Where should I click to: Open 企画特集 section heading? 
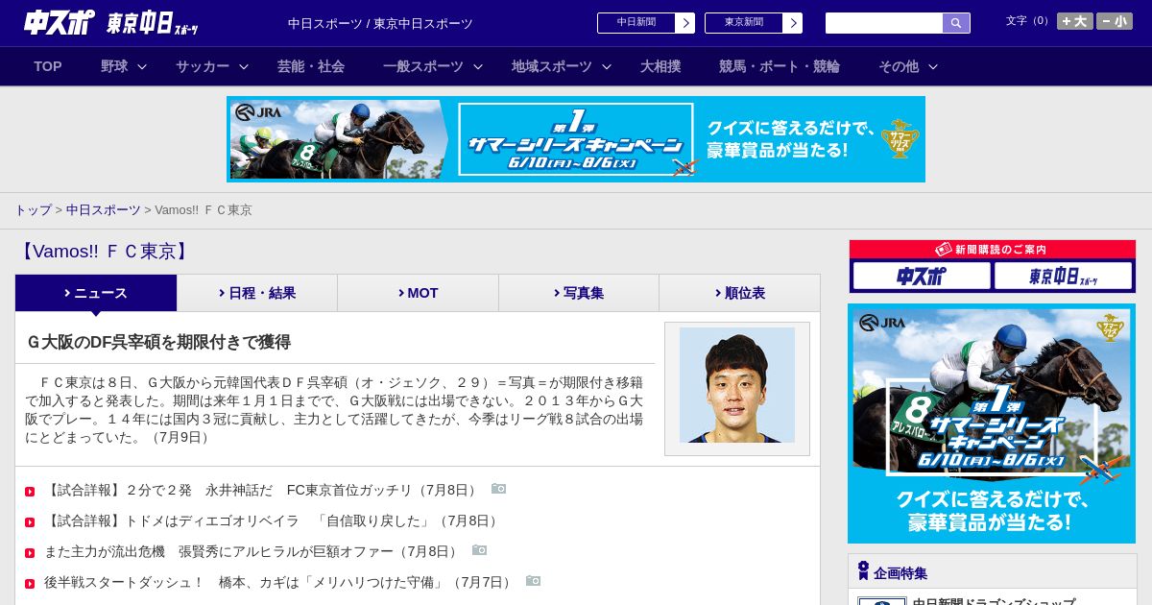tap(900, 573)
